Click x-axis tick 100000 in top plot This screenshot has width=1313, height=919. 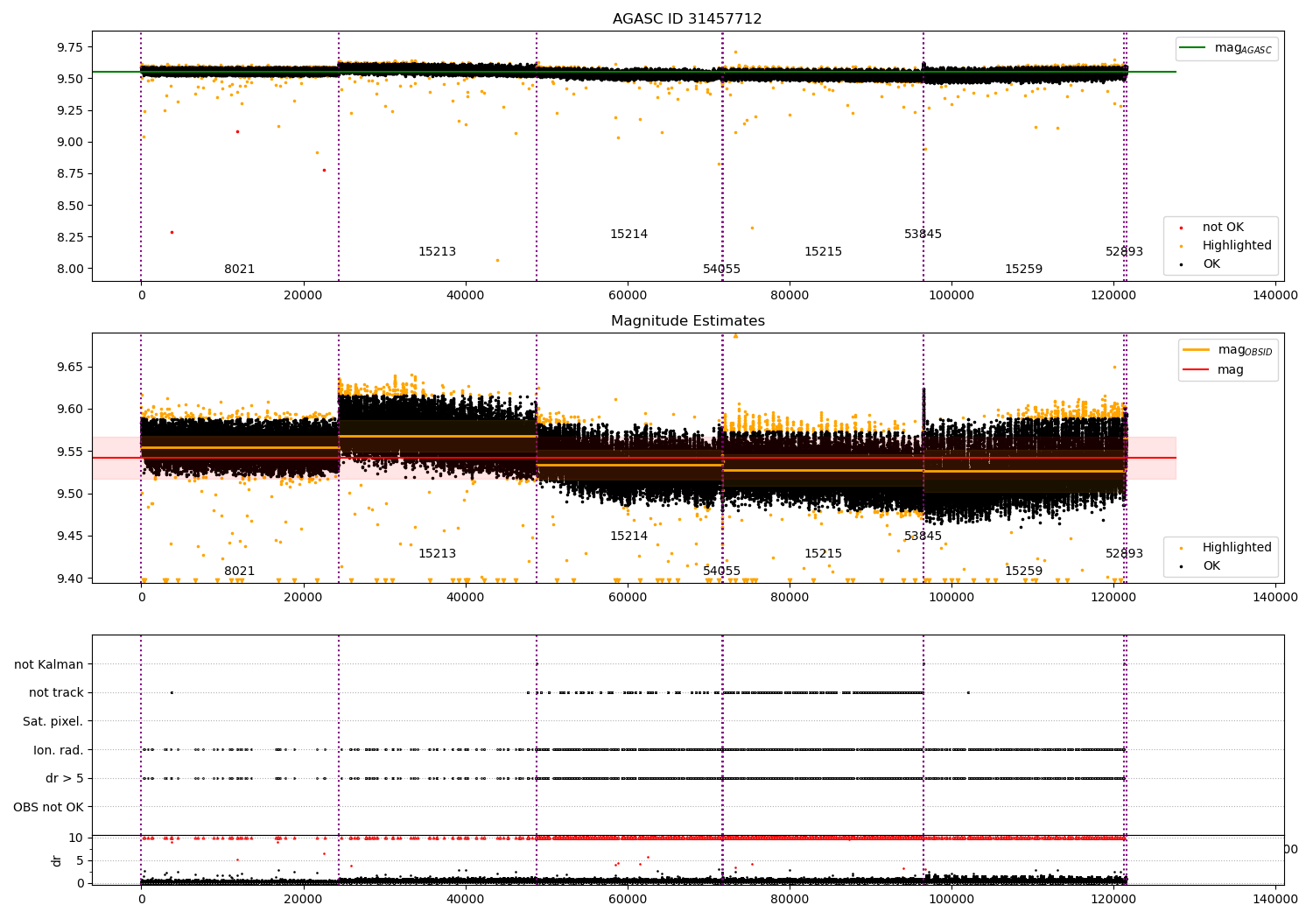click(x=951, y=296)
